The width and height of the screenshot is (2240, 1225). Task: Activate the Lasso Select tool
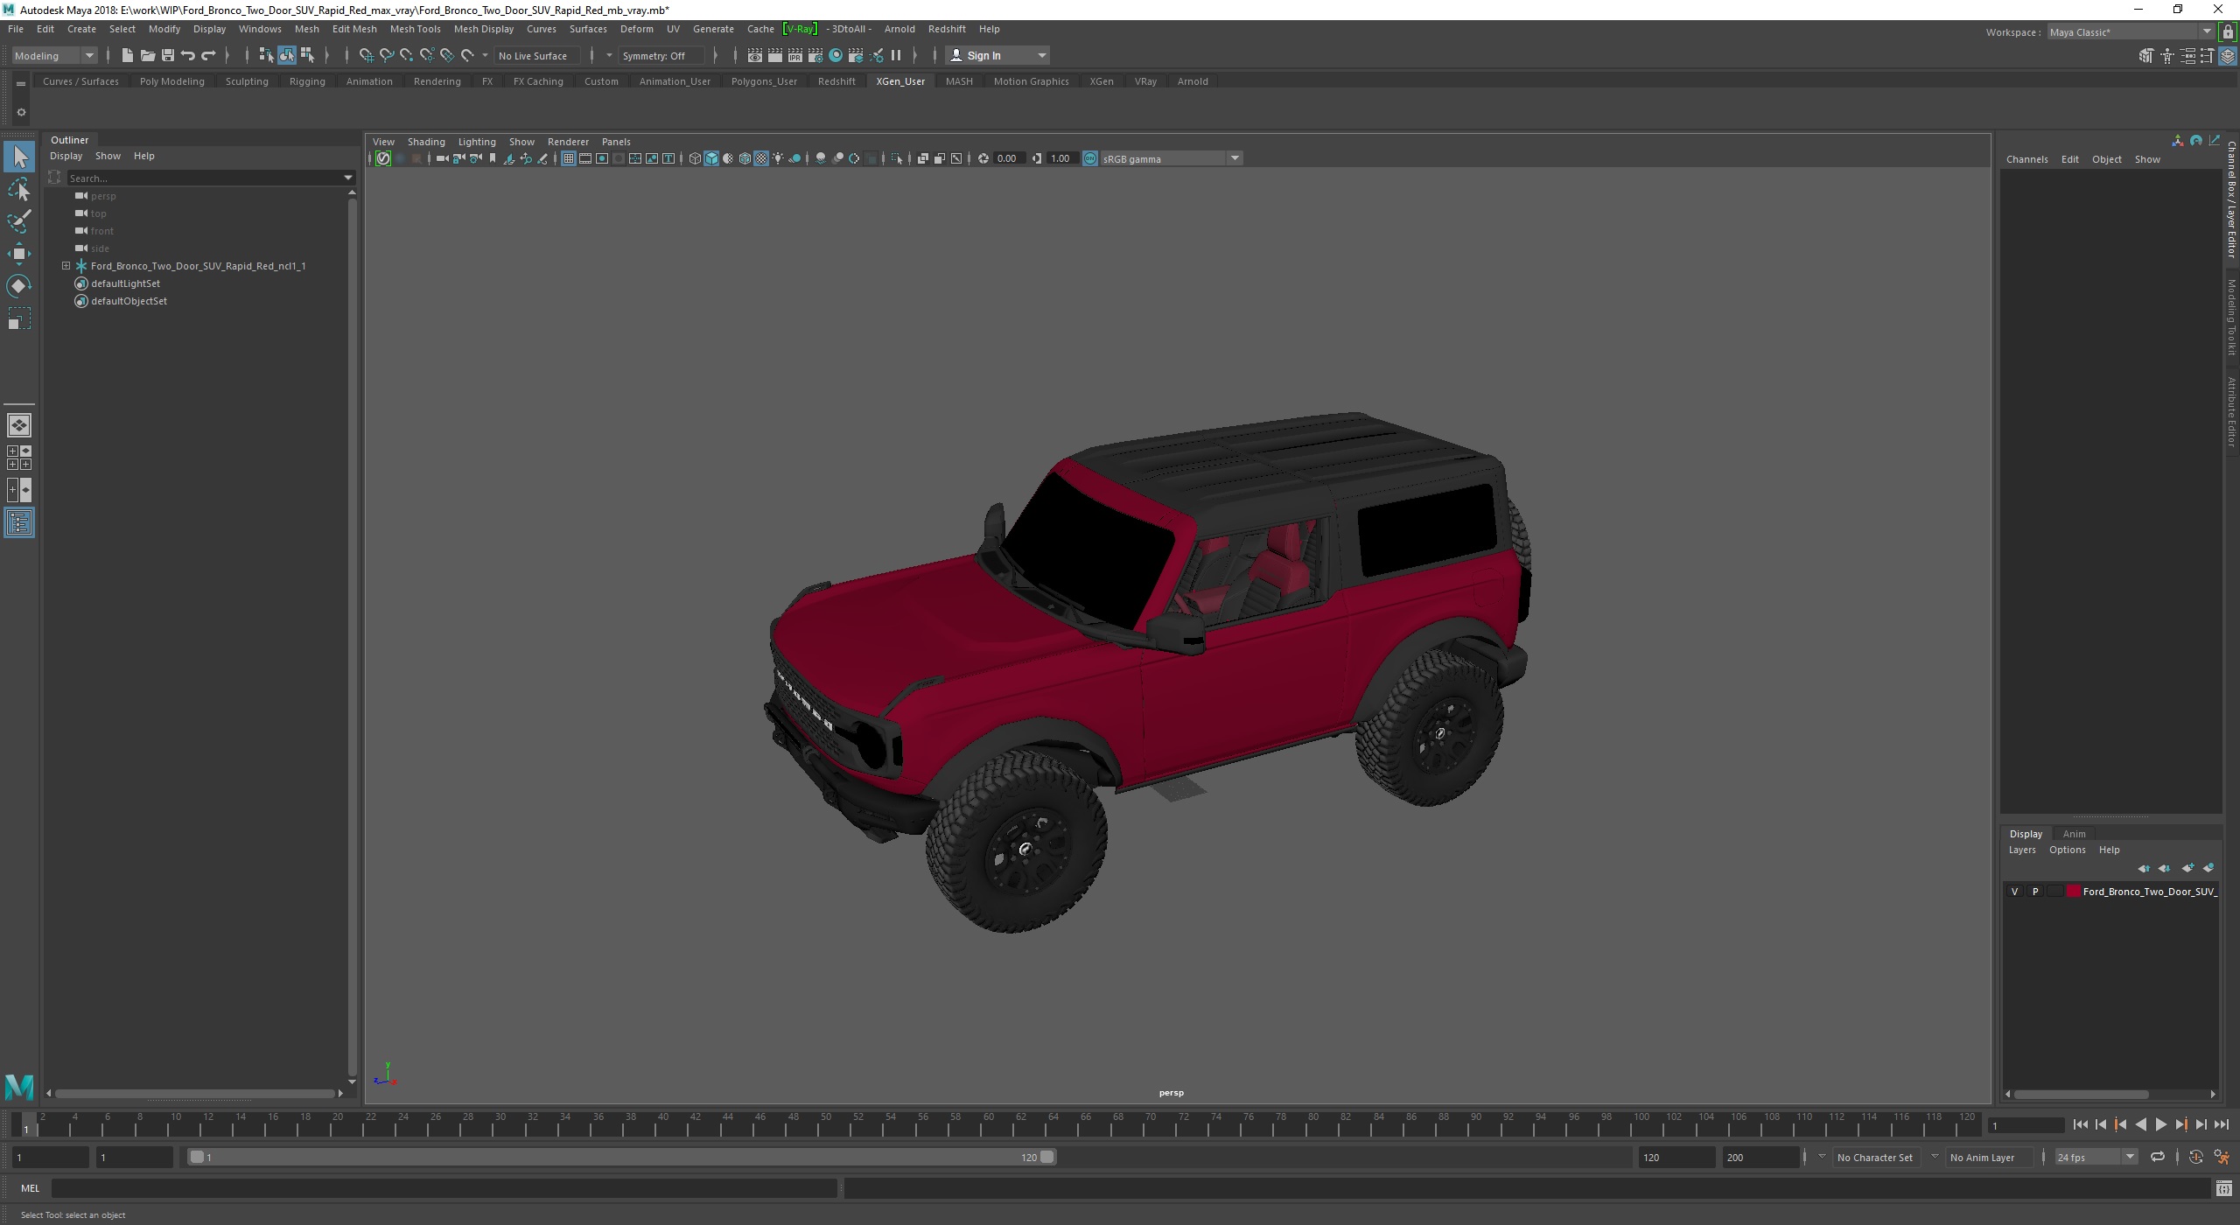(x=19, y=190)
